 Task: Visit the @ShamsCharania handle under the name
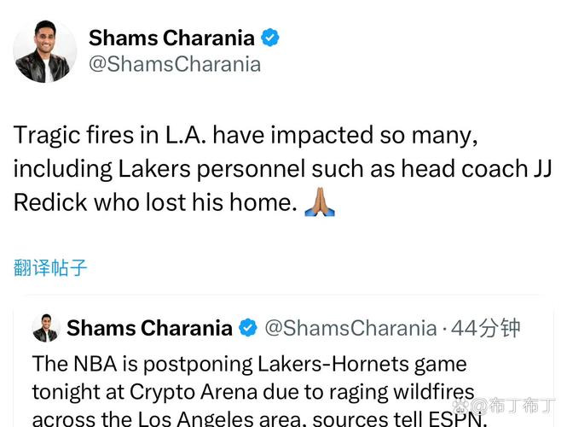[175, 64]
